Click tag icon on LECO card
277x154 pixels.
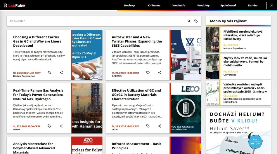click(x=148, y=126)
